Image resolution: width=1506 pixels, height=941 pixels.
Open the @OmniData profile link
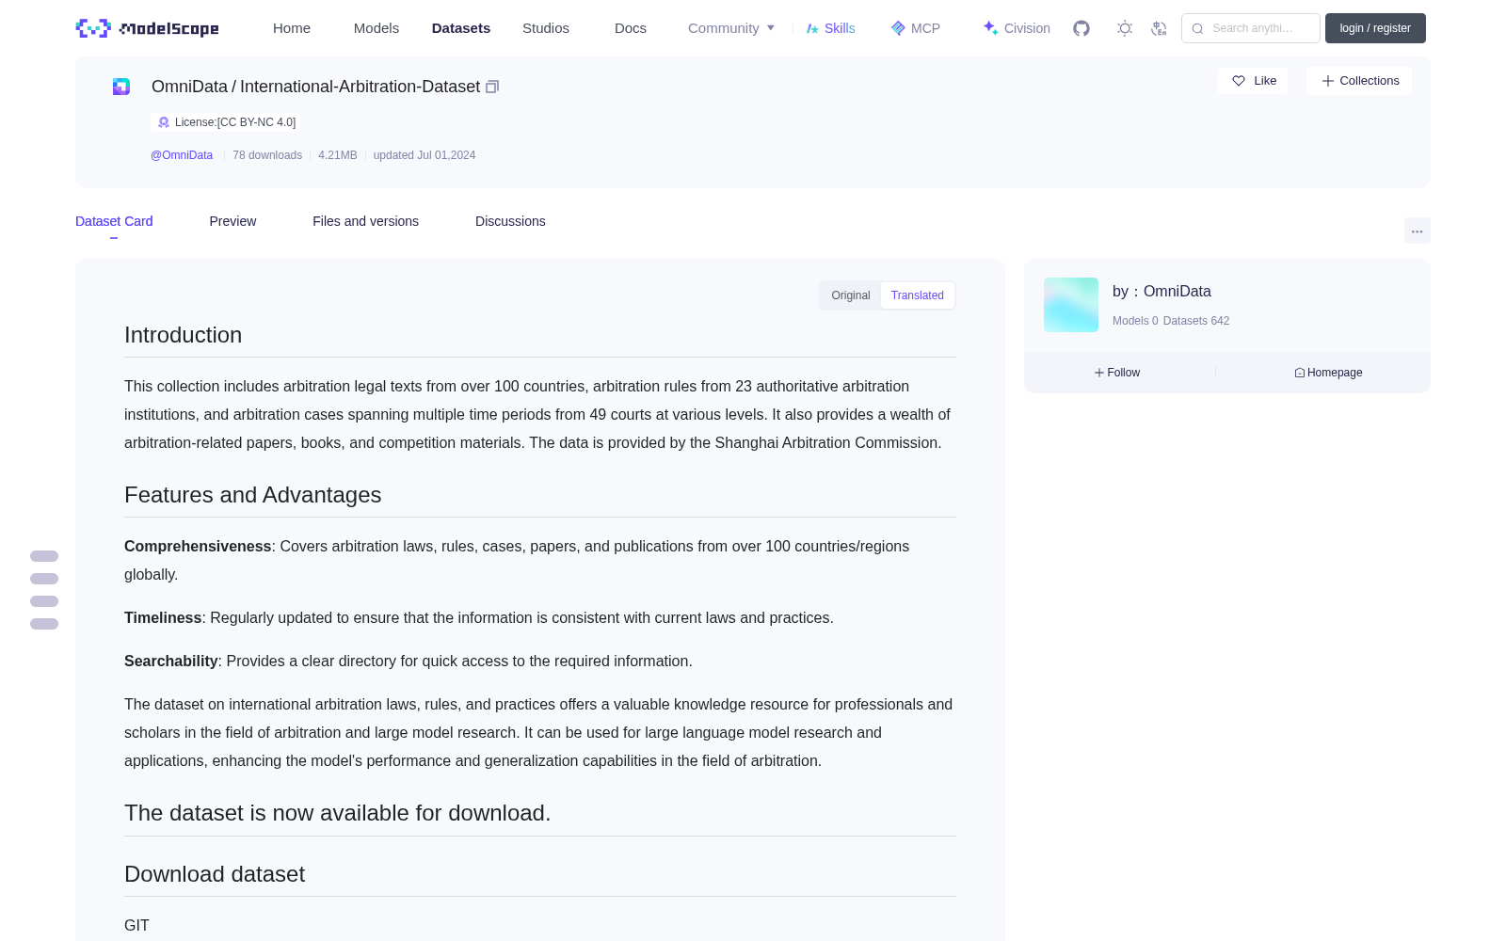pos(182,155)
